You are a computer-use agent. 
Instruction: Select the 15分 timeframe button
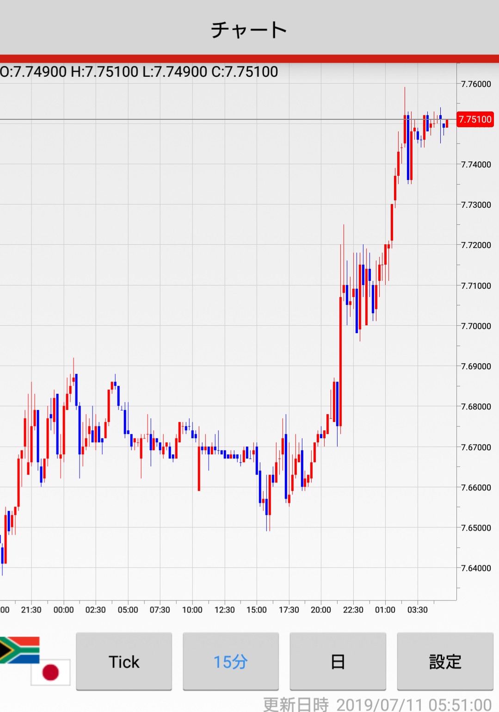(231, 662)
